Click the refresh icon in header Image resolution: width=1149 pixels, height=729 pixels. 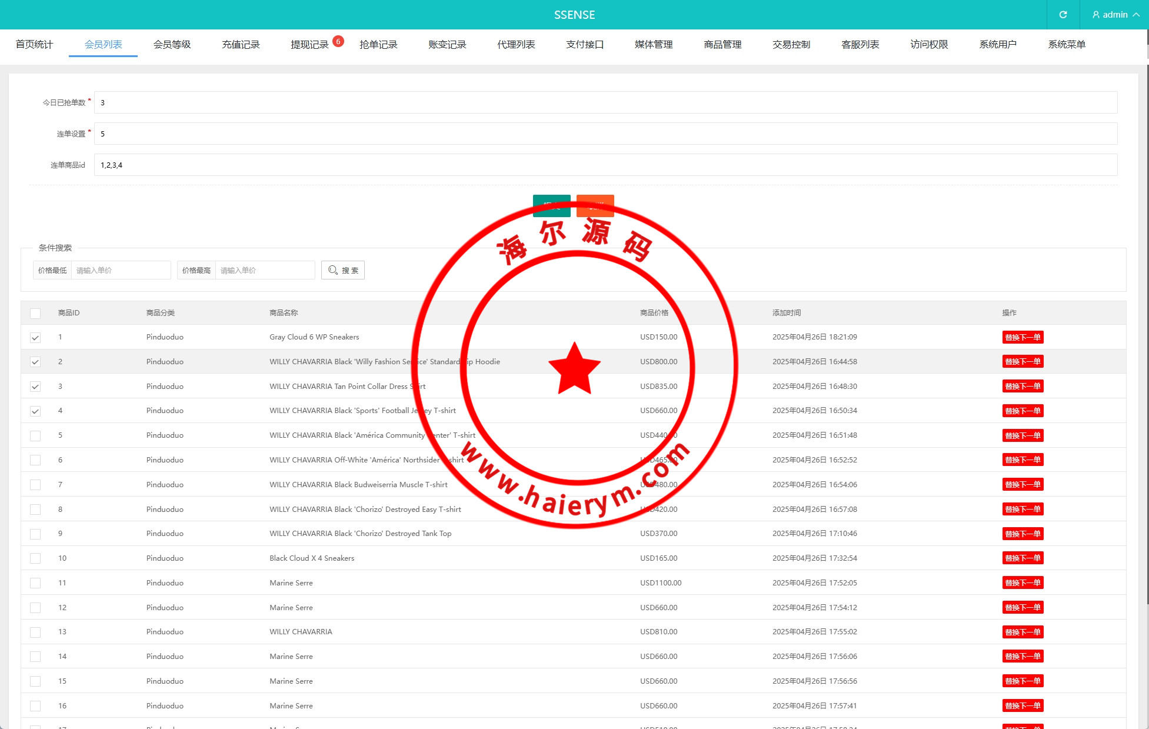pos(1063,15)
